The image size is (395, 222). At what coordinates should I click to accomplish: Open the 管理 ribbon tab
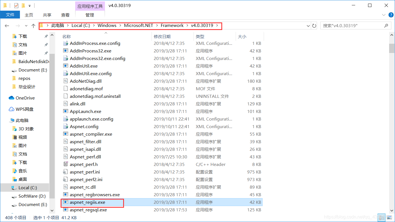click(90, 15)
